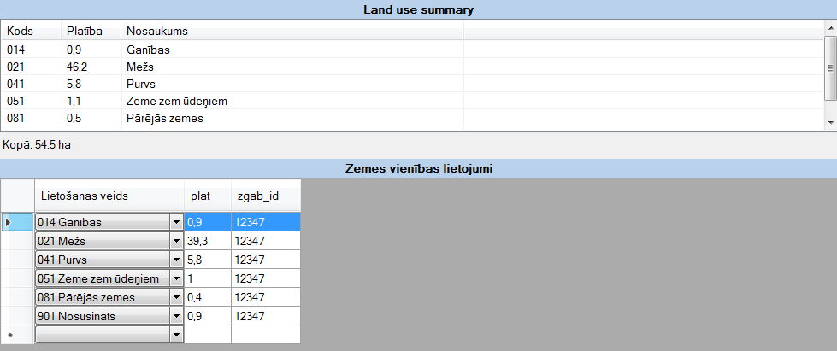Open the 041 Purvs dropdown list
Viewport: 837px width, 351px height.
[177, 260]
